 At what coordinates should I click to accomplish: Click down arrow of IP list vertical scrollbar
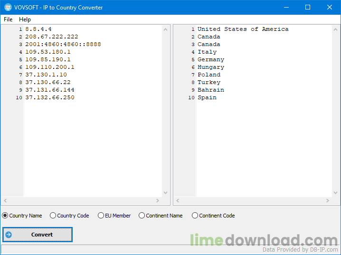(x=165, y=193)
